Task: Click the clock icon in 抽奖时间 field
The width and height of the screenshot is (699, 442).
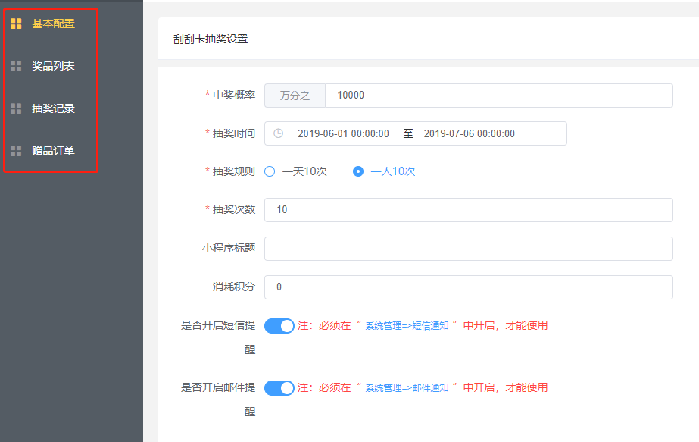Action: pyautogui.click(x=278, y=133)
